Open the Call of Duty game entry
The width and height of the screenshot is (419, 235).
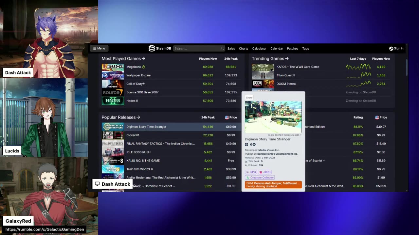136,84
